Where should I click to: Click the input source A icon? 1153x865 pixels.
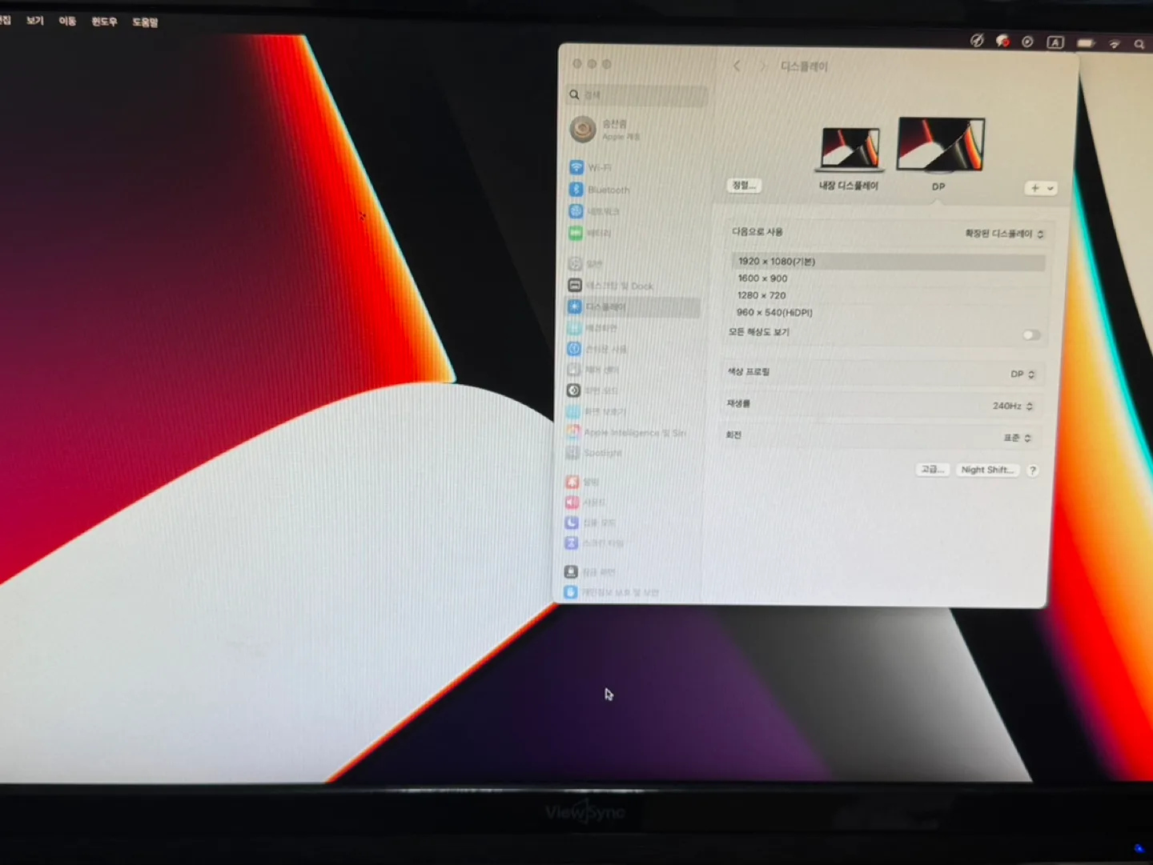pos(1055,42)
